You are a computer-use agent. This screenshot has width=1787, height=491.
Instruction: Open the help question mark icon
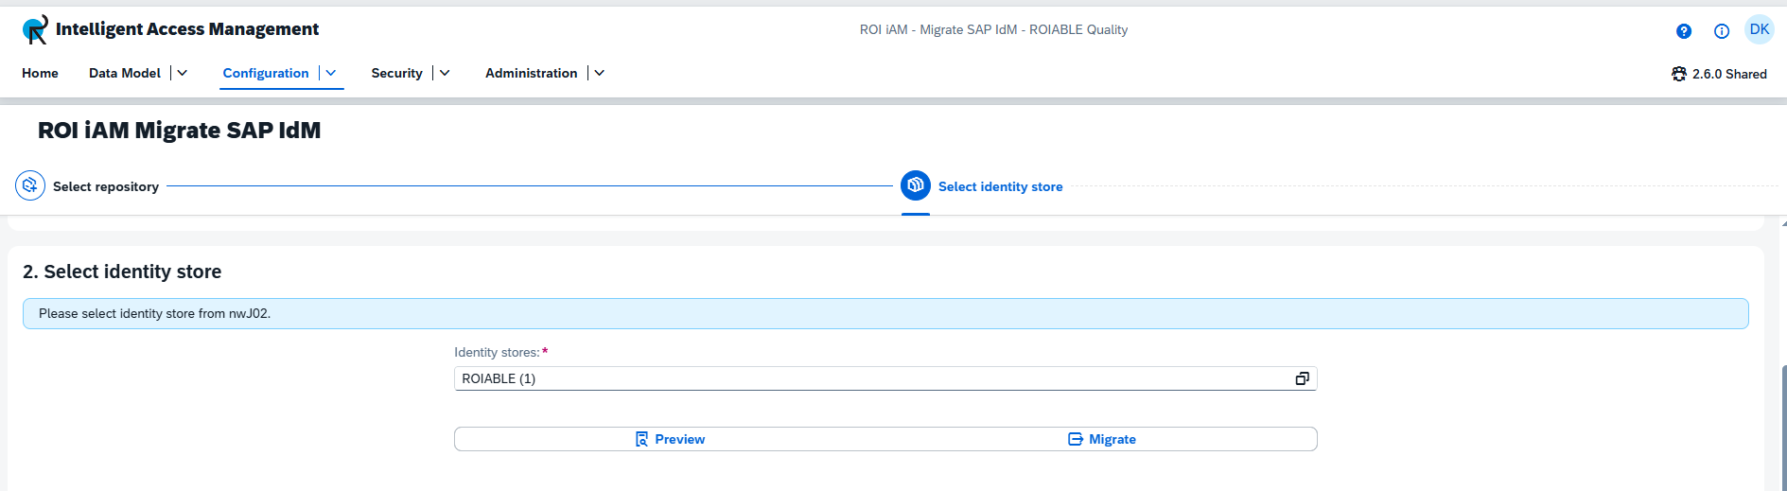(x=1684, y=31)
